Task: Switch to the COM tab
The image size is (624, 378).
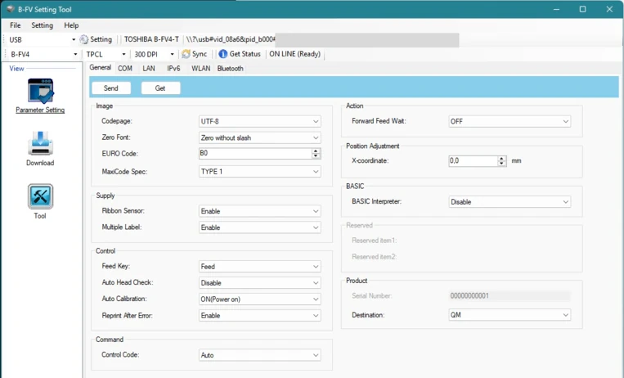Action: [125, 69]
